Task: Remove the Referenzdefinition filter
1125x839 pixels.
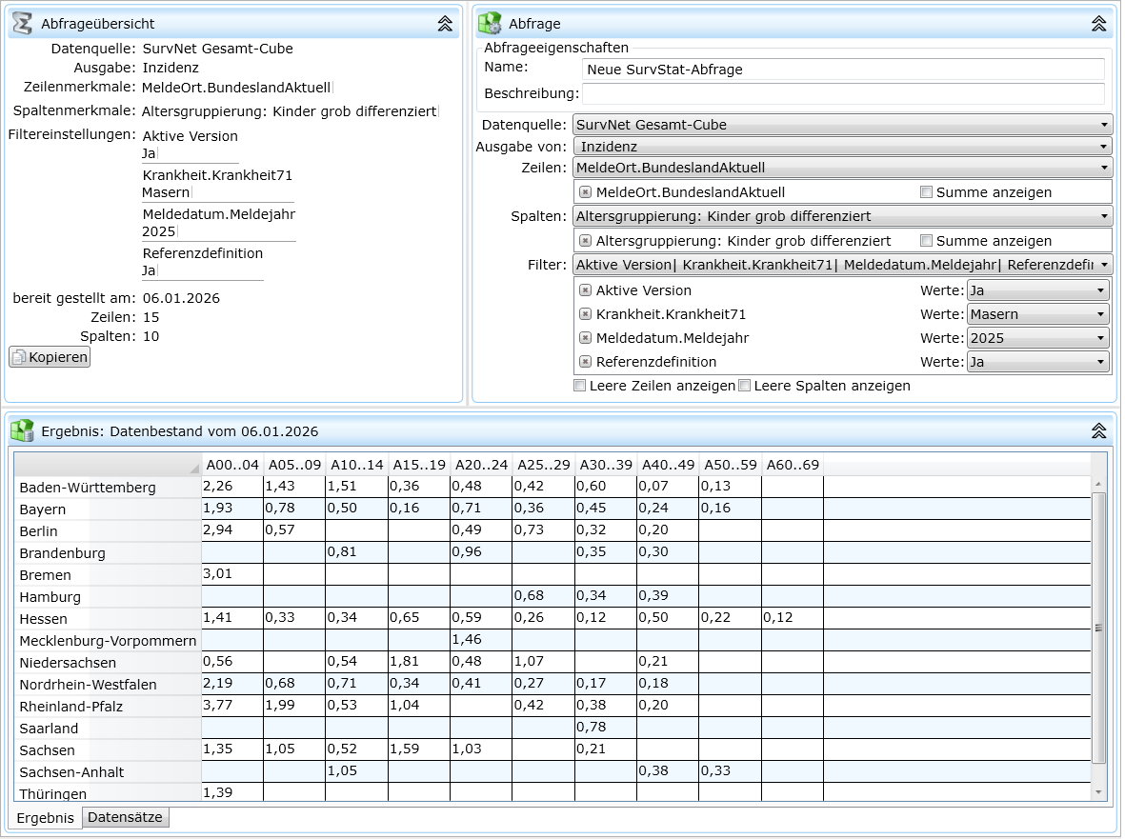Action: click(x=586, y=362)
